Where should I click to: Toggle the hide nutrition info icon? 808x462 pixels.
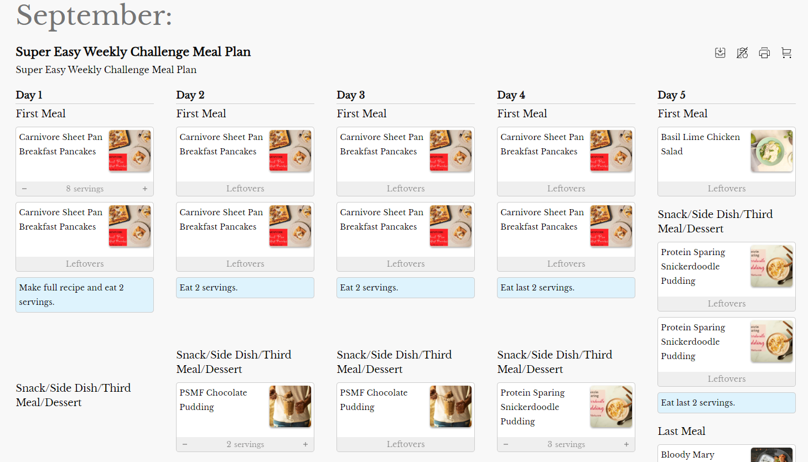[742, 53]
